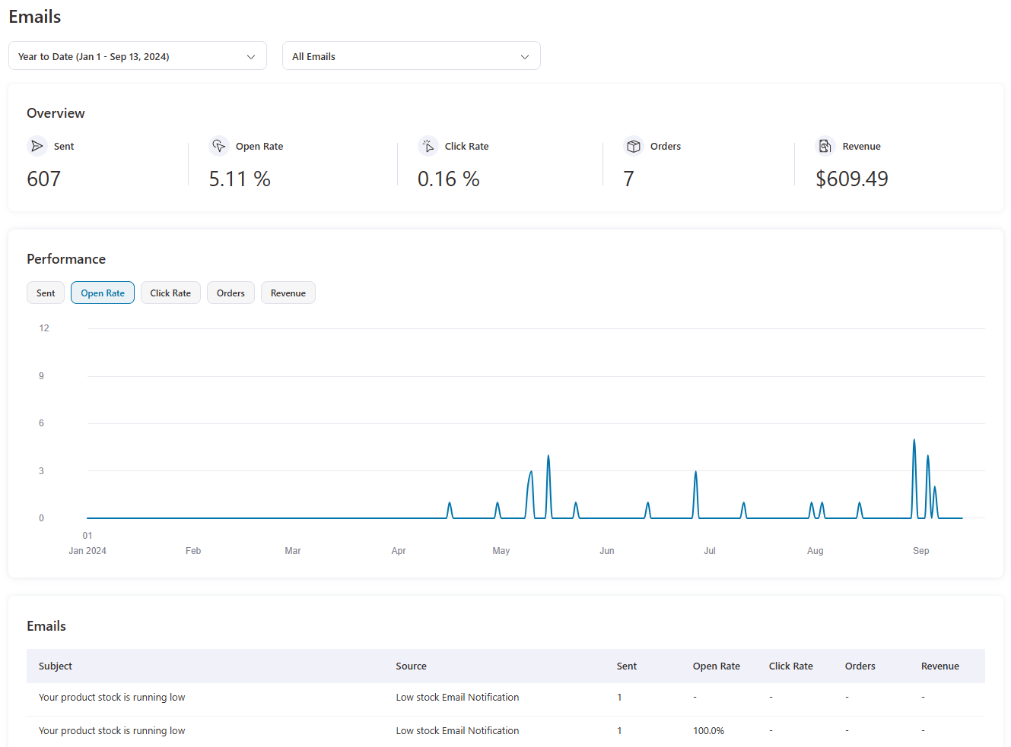This screenshot has height=747, width=1011.
Task: Click the Revenue document icon
Action: click(x=825, y=146)
